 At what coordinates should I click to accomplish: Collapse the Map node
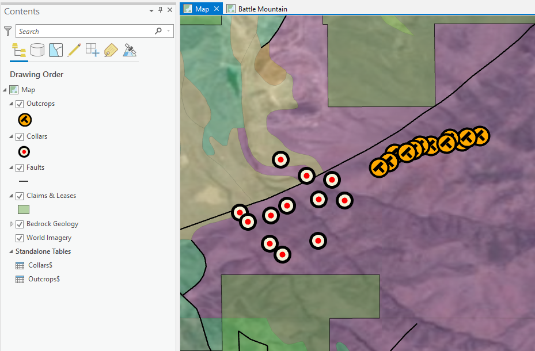pos(5,90)
